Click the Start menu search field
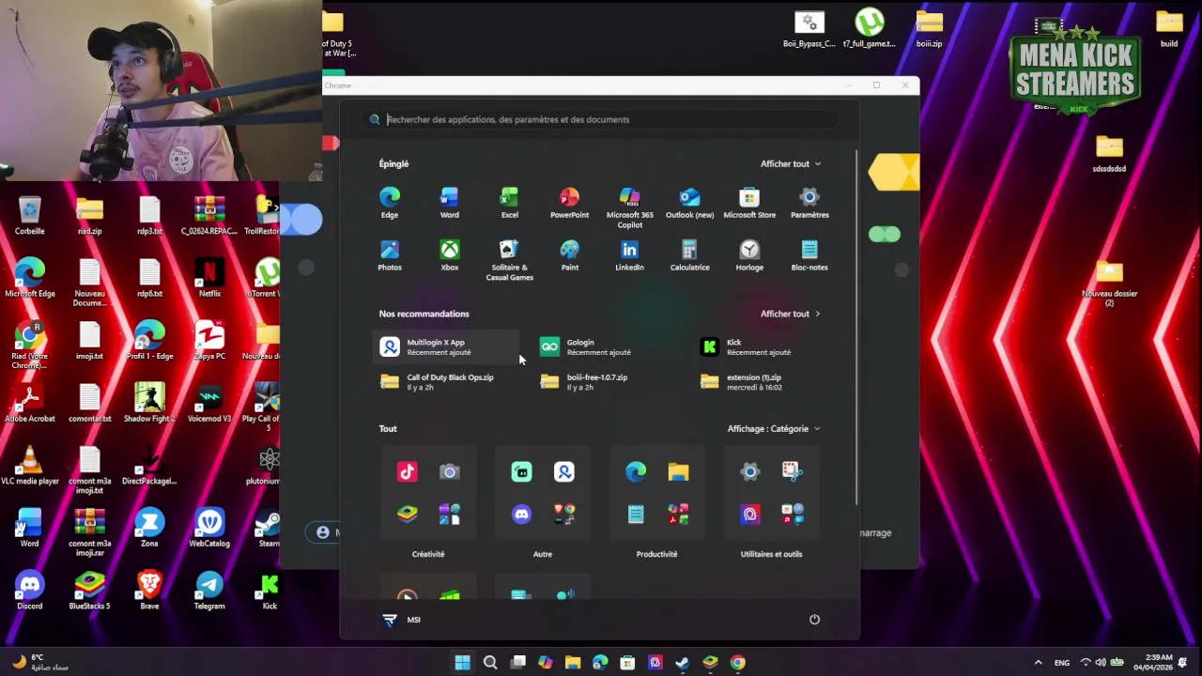Image resolution: width=1202 pixels, height=676 pixels. point(601,119)
